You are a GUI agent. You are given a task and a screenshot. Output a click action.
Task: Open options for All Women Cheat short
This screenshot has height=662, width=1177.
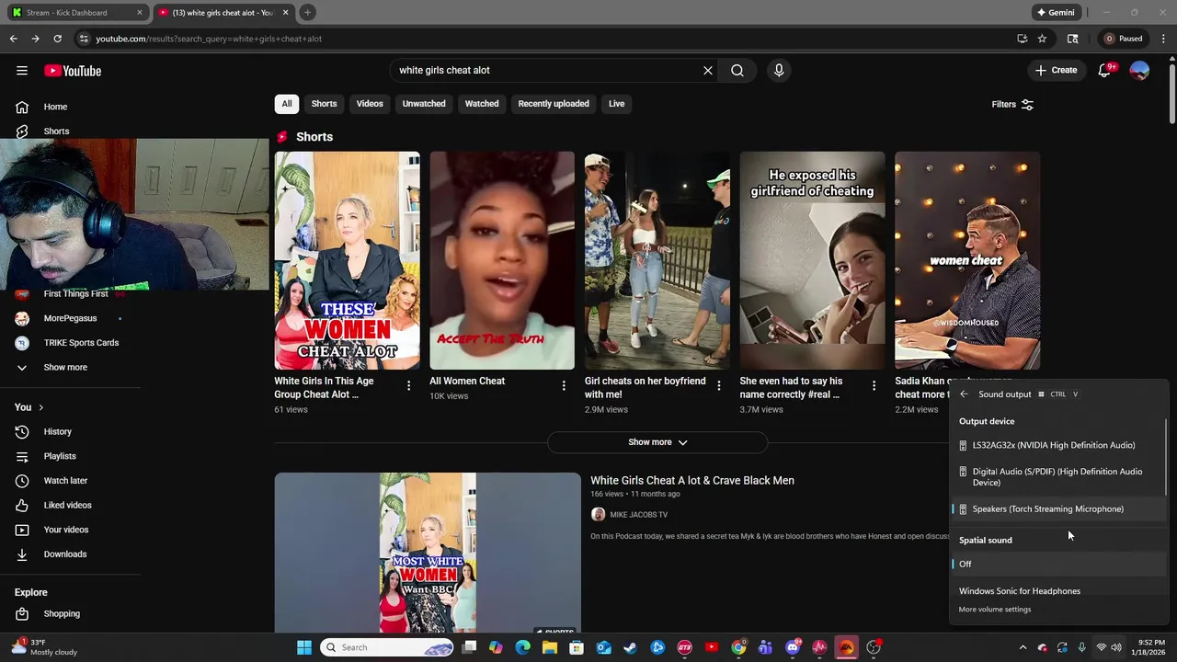[x=564, y=386]
